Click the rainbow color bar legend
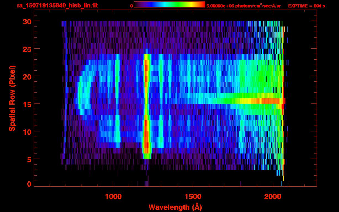The image size is (339, 212). click(169, 4)
